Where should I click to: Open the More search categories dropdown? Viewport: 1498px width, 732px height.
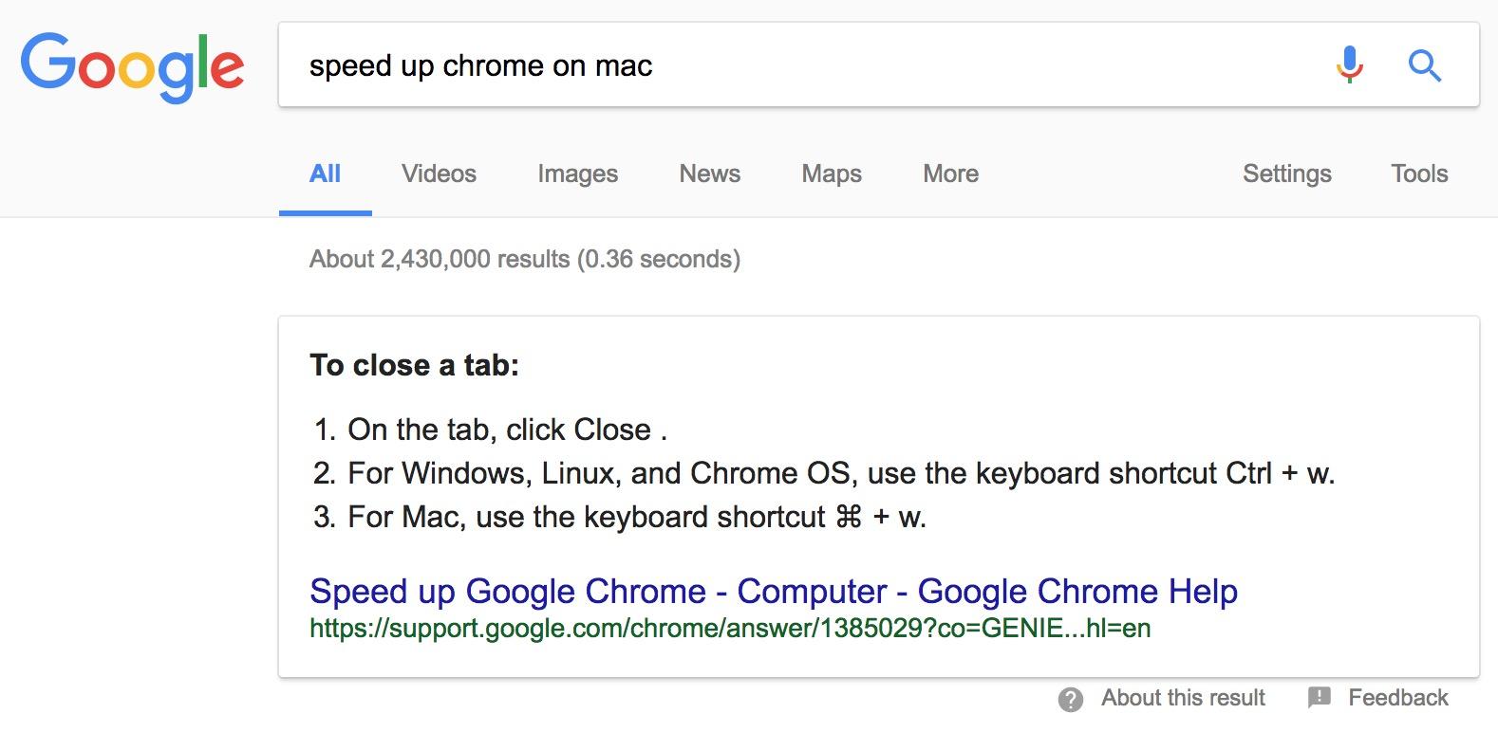(x=950, y=174)
